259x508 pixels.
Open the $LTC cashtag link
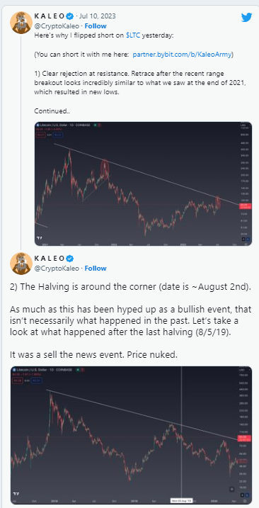pos(133,36)
